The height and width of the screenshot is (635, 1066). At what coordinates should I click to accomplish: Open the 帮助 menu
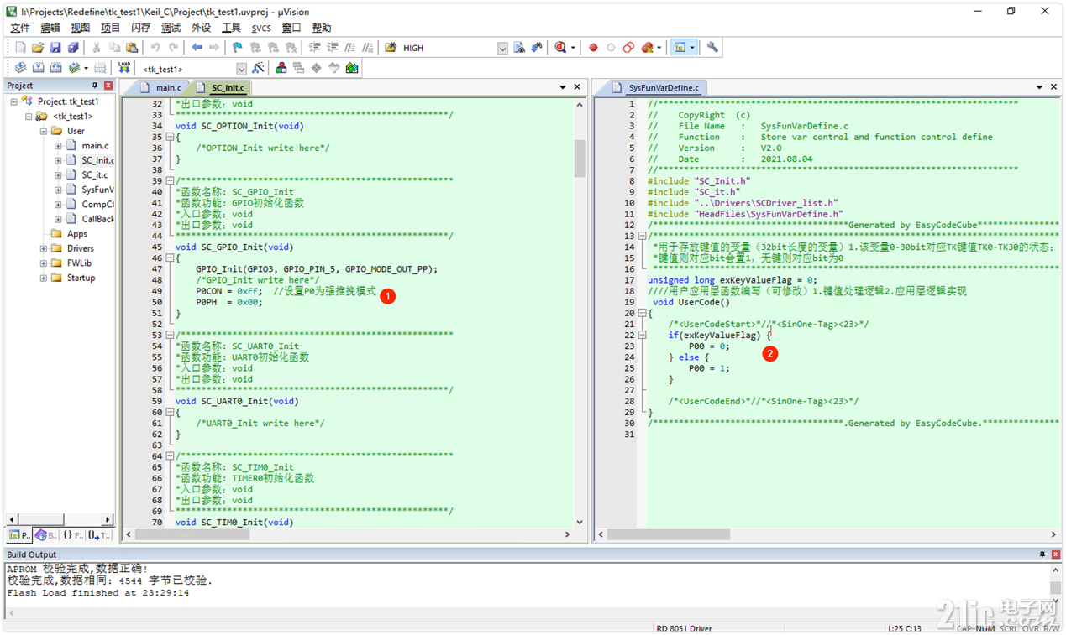pos(322,29)
